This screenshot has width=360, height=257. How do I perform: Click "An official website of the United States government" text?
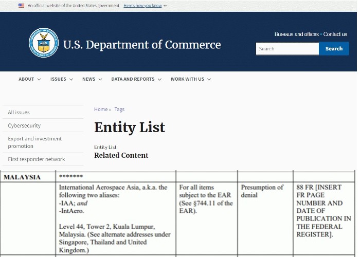[74, 6]
